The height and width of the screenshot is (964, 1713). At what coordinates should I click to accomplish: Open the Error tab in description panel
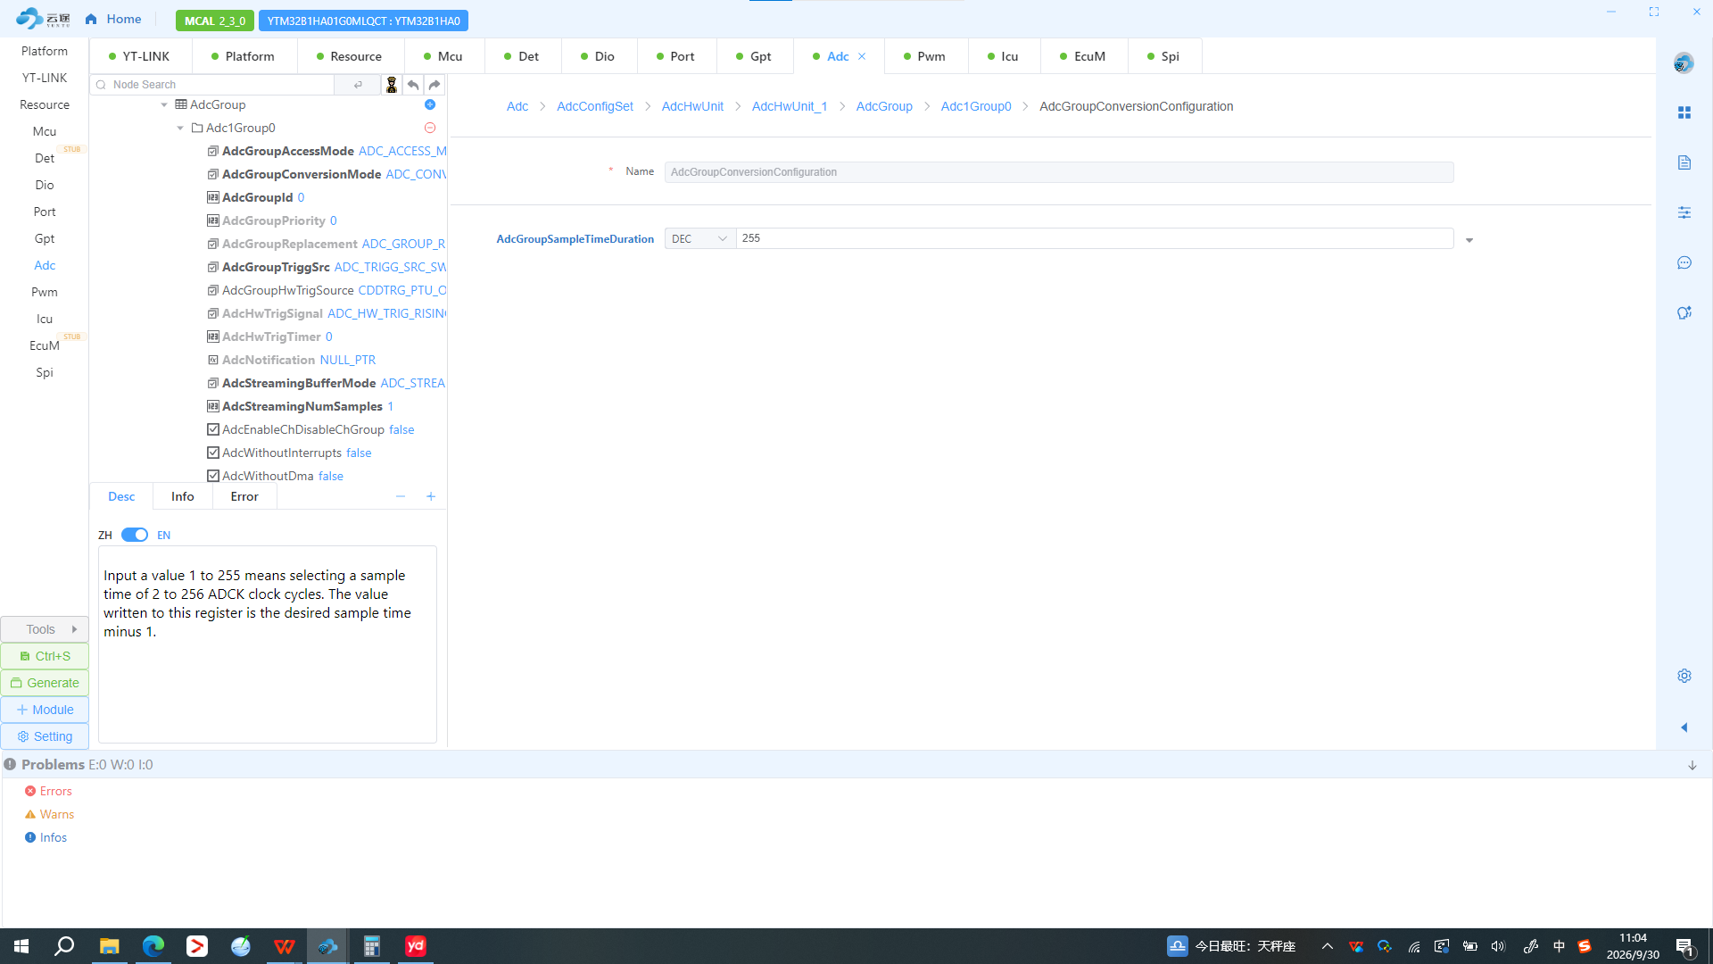coord(244,496)
